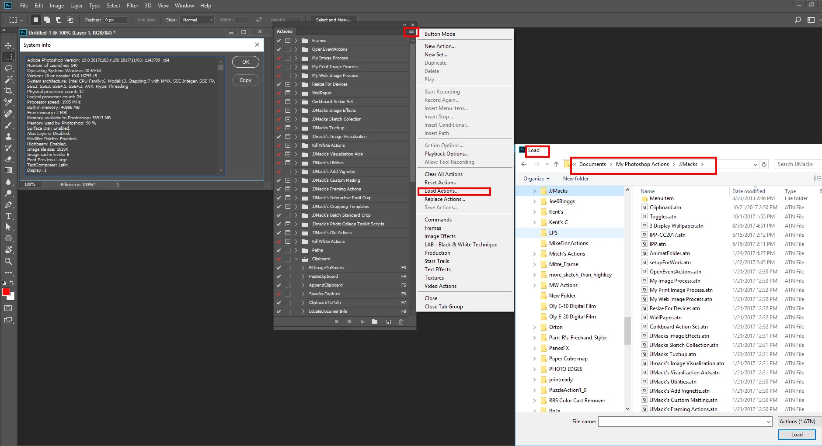Select the Rotate View hand tool
The width and height of the screenshot is (822, 446).
click(8, 250)
